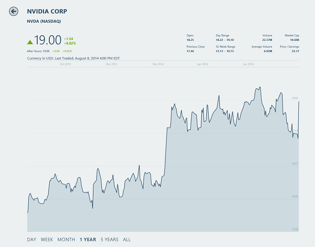Viewport: 315px width, 247px height.
Task: Click the Day Range value 18.22 - 19.10
Action: pos(224,40)
